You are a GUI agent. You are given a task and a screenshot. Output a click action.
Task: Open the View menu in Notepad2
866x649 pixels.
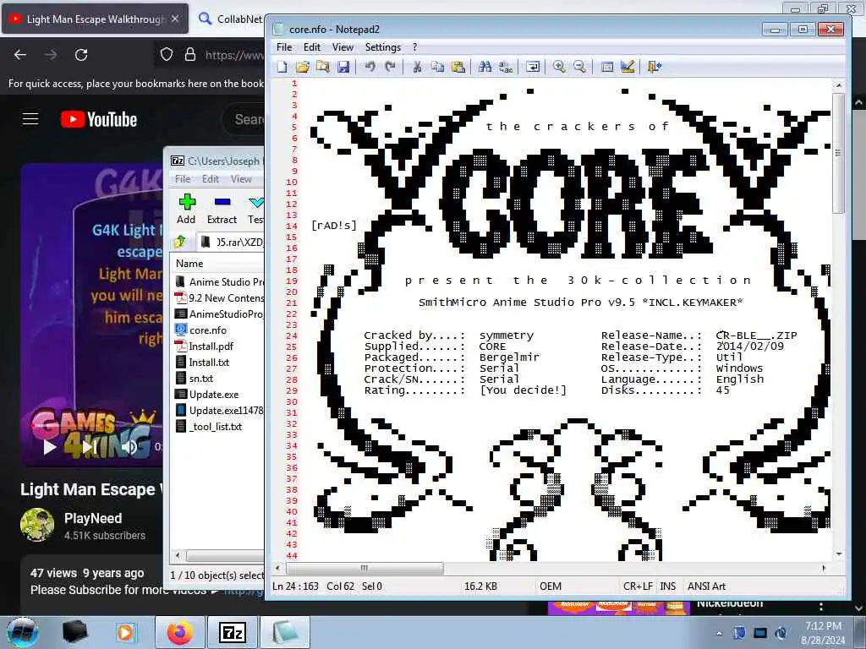[343, 47]
